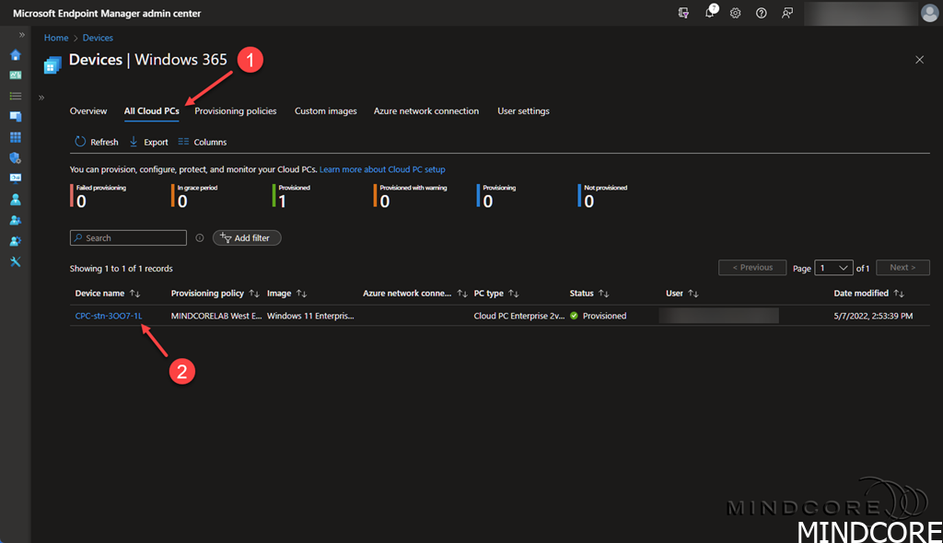Expand the left navigation sidebar
Image resolution: width=943 pixels, height=543 pixels.
pos(22,35)
